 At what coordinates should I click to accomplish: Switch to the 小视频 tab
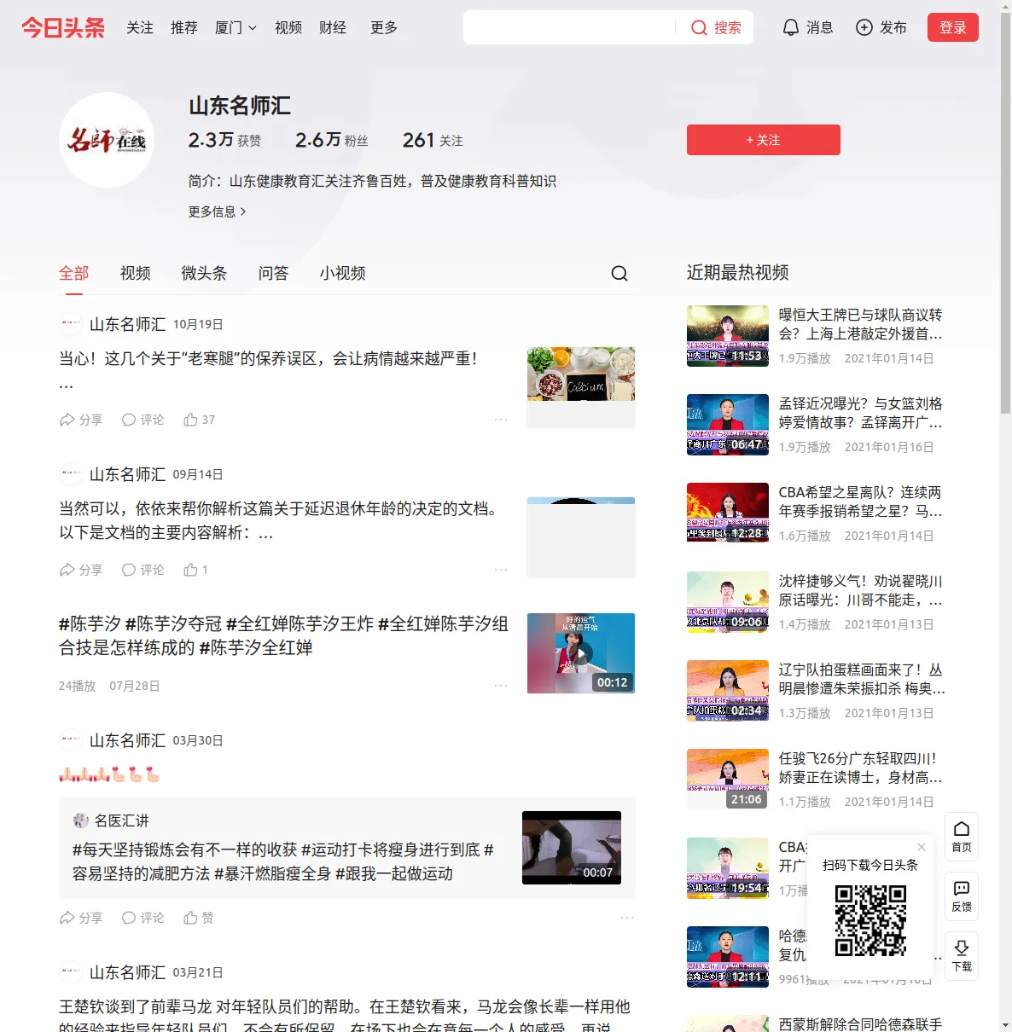pyautogui.click(x=343, y=273)
